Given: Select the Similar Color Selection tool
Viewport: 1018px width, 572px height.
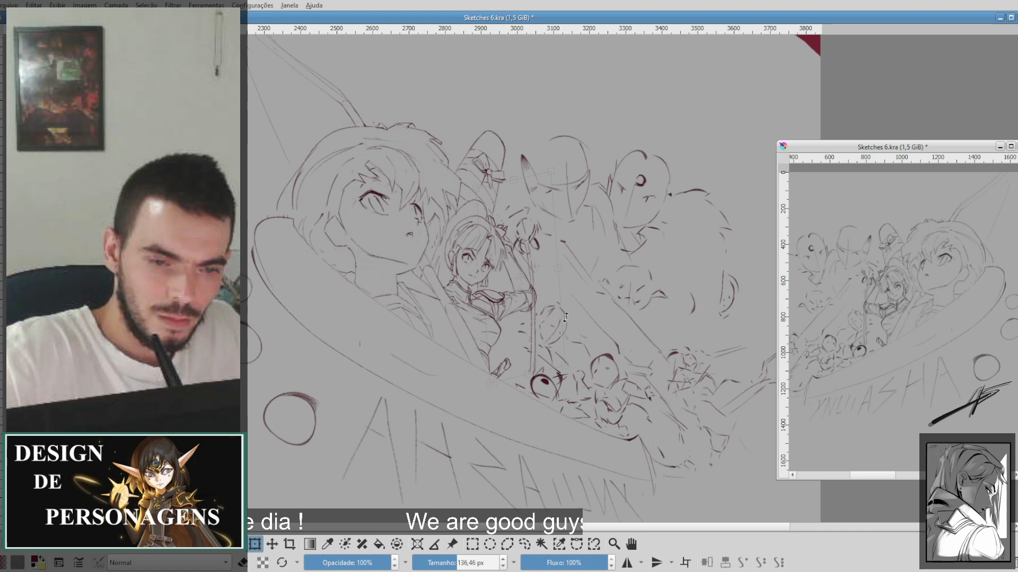Looking at the screenshot, I should pos(559,544).
